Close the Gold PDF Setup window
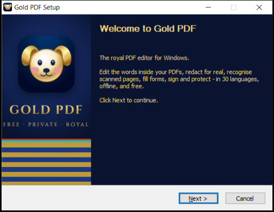This screenshot has width=274, height=212. coord(259,8)
